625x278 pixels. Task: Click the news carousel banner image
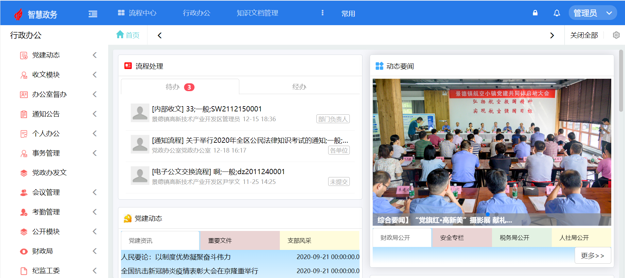point(492,147)
